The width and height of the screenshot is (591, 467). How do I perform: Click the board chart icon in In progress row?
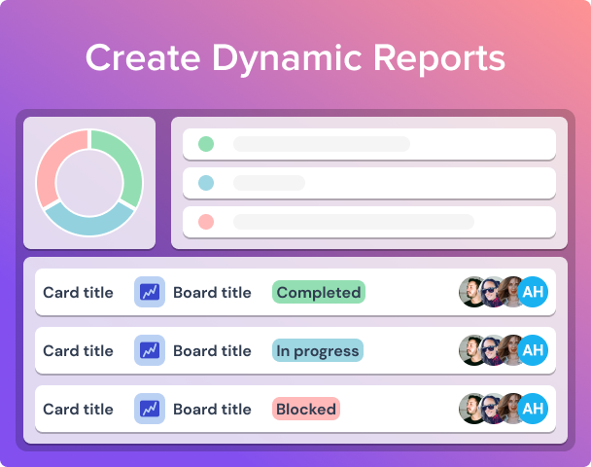click(x=150, y=350)
